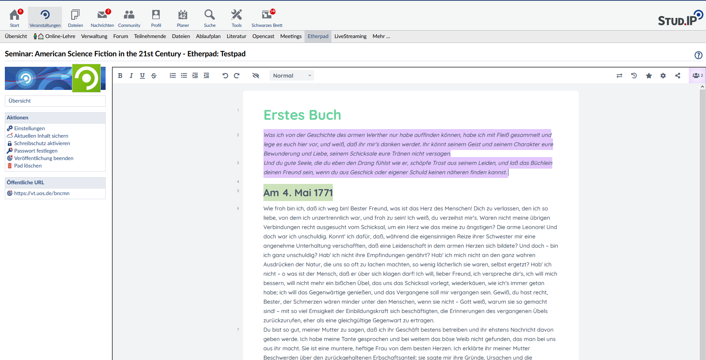Click the Schreibschutz aktivieren link

pyautogui.click(x=42, y=143)
